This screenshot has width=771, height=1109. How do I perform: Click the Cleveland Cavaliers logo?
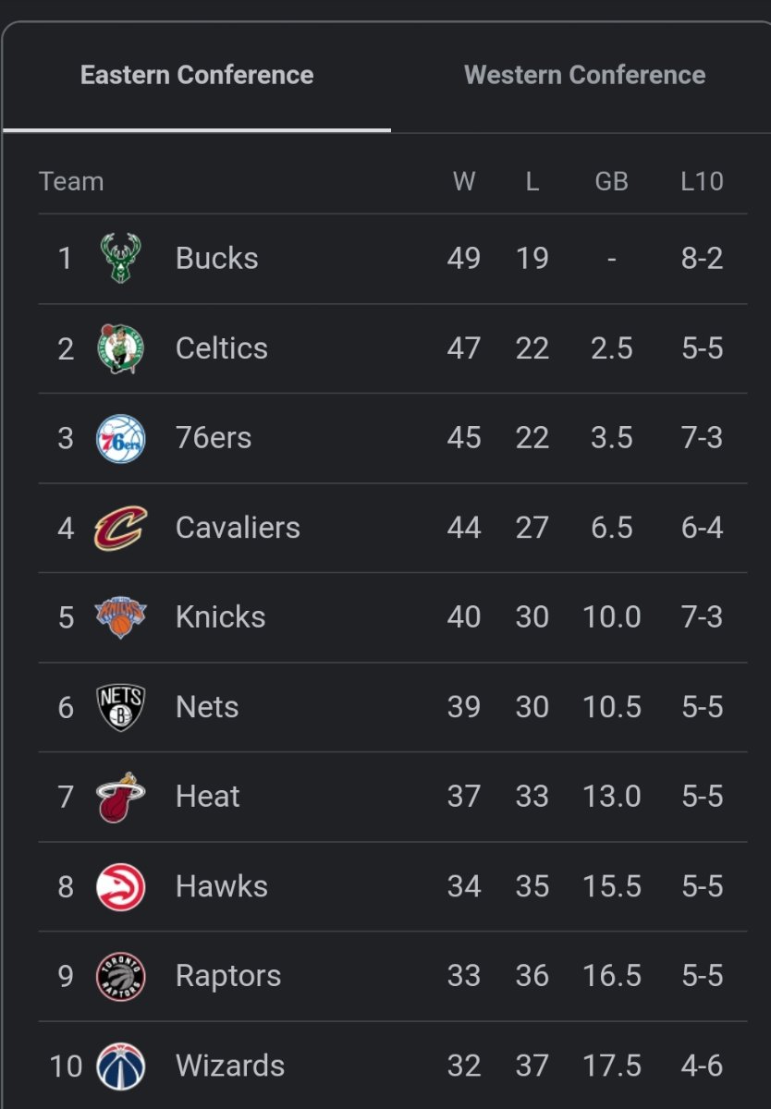click(121, 528)
